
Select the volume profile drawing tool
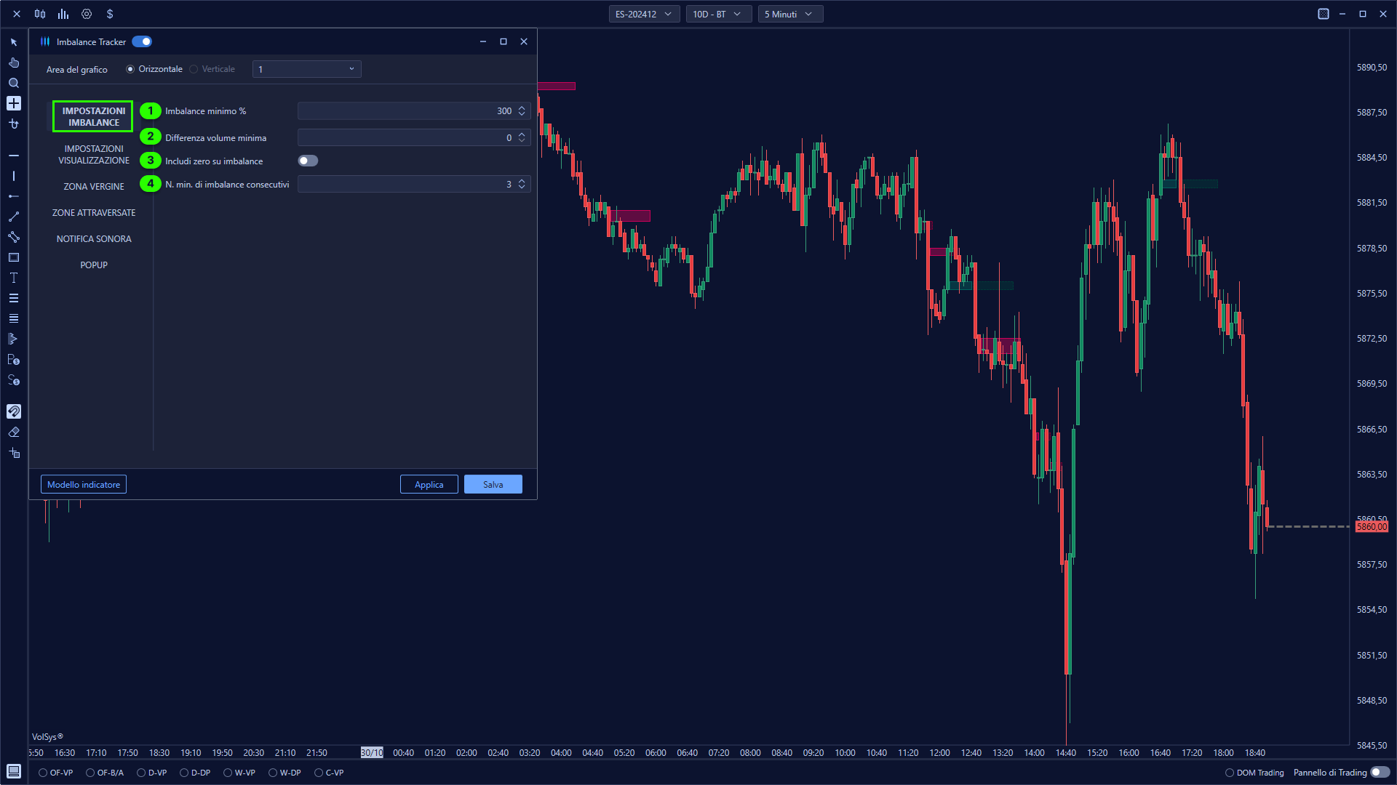coord(14,339)
